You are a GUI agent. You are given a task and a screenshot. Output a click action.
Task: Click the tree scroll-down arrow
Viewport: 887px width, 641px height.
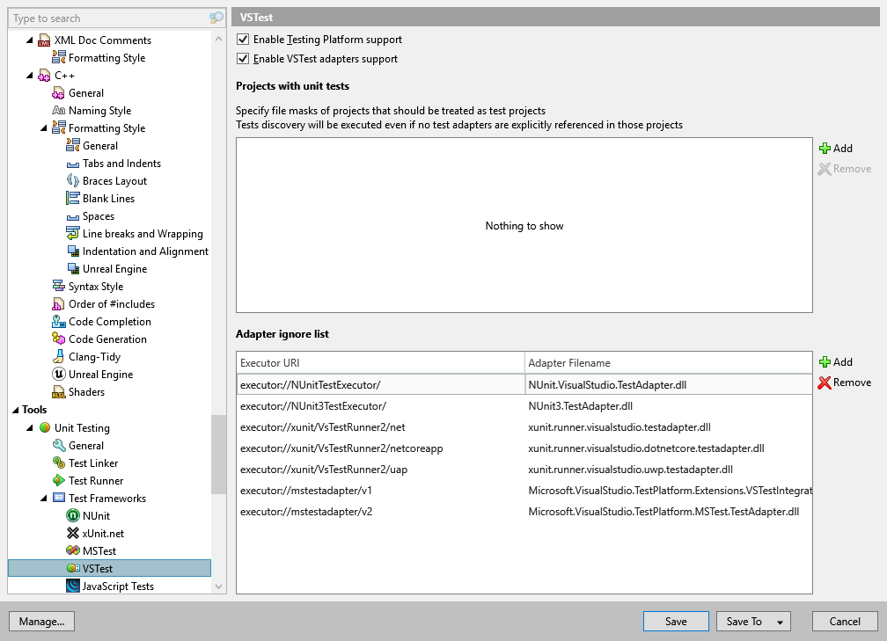click(x=218, y=586)
